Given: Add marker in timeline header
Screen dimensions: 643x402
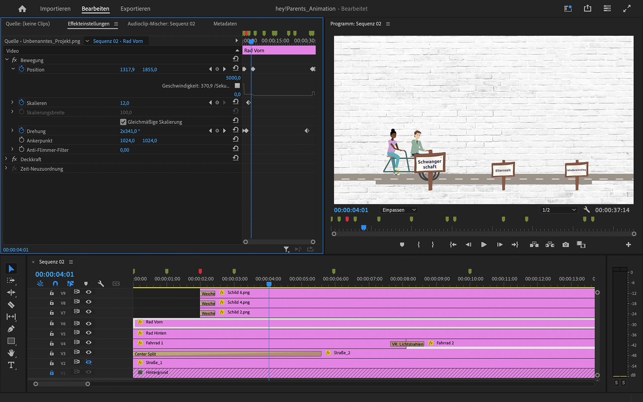Looking at the screenshot, I should pyautogui.click(x=86, y=284).
